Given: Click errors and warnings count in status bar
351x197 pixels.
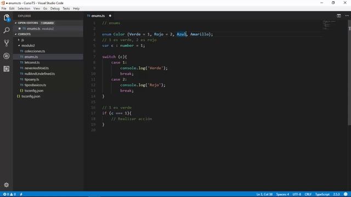Looking at the screenshot, I should tap(9, 194).
